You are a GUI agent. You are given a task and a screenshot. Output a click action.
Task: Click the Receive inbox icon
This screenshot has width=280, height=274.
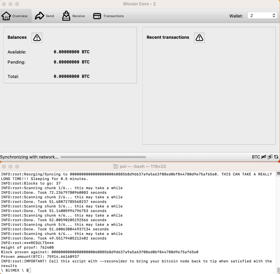66,16
